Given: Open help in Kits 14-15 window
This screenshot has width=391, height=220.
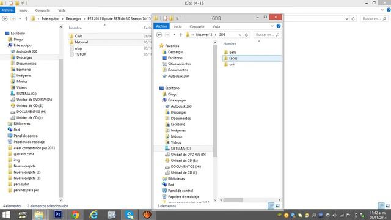Looking at the screenshot, I should coord(389,10).
